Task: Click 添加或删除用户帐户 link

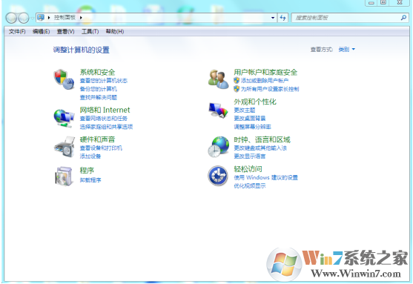Action: 265,81
